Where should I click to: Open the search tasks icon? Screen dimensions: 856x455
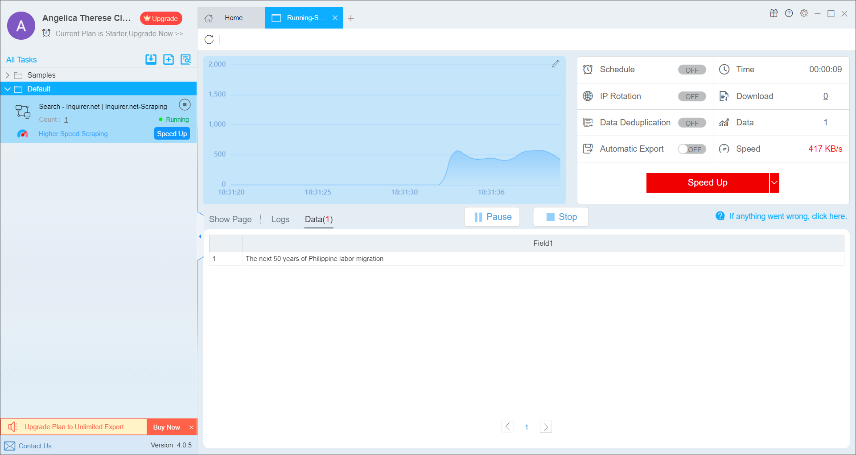tap(185, 59)
